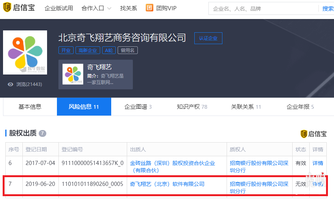Click the 状态 column header
The height and width of the screenshot is (203, 334).
coord(301,149)
